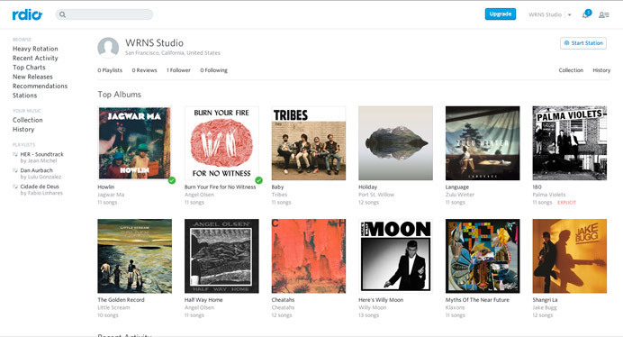Image resolution: width=623 pixels, height=337 pixels.
Task: Click the Willy Moon artist link
Action: 373,307
